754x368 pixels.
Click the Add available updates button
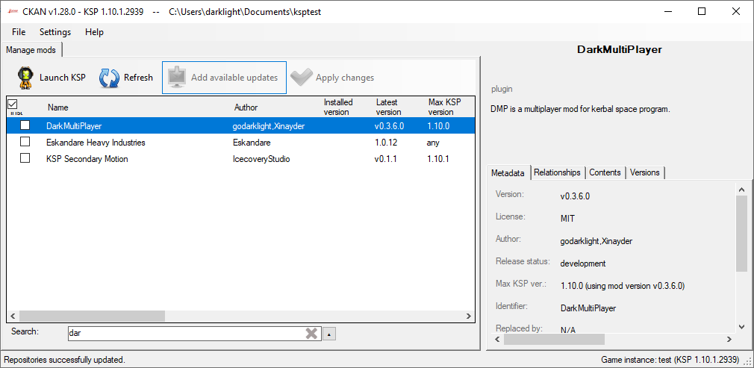click(224, 78)
